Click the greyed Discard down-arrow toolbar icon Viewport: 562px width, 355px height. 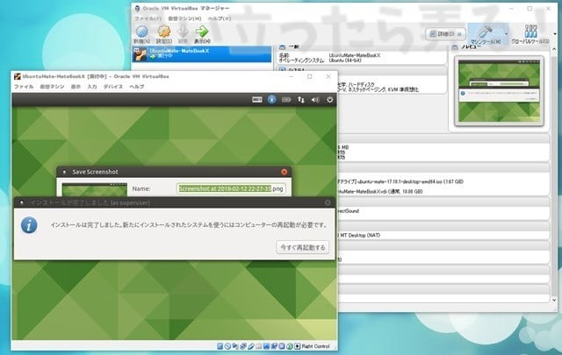coord(183,34)
